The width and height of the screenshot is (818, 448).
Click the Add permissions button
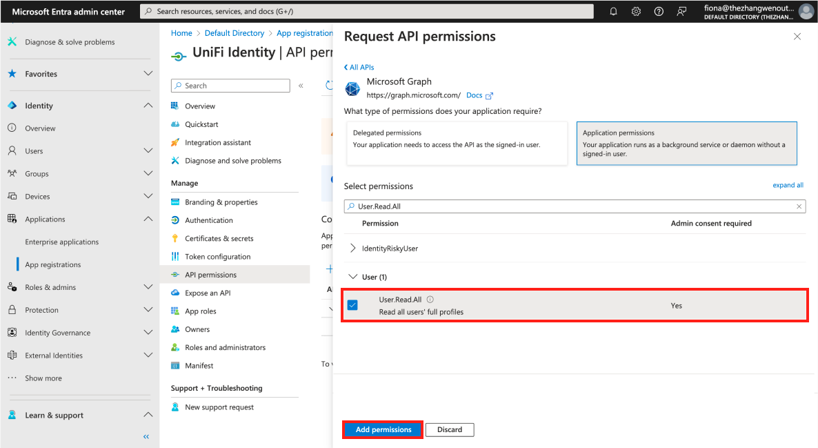pos(383,430)
